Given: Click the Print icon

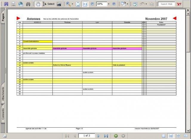Looking at the screenshot, I should pos(13,4).
